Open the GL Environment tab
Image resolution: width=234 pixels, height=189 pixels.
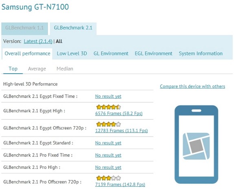pos(111,54)
